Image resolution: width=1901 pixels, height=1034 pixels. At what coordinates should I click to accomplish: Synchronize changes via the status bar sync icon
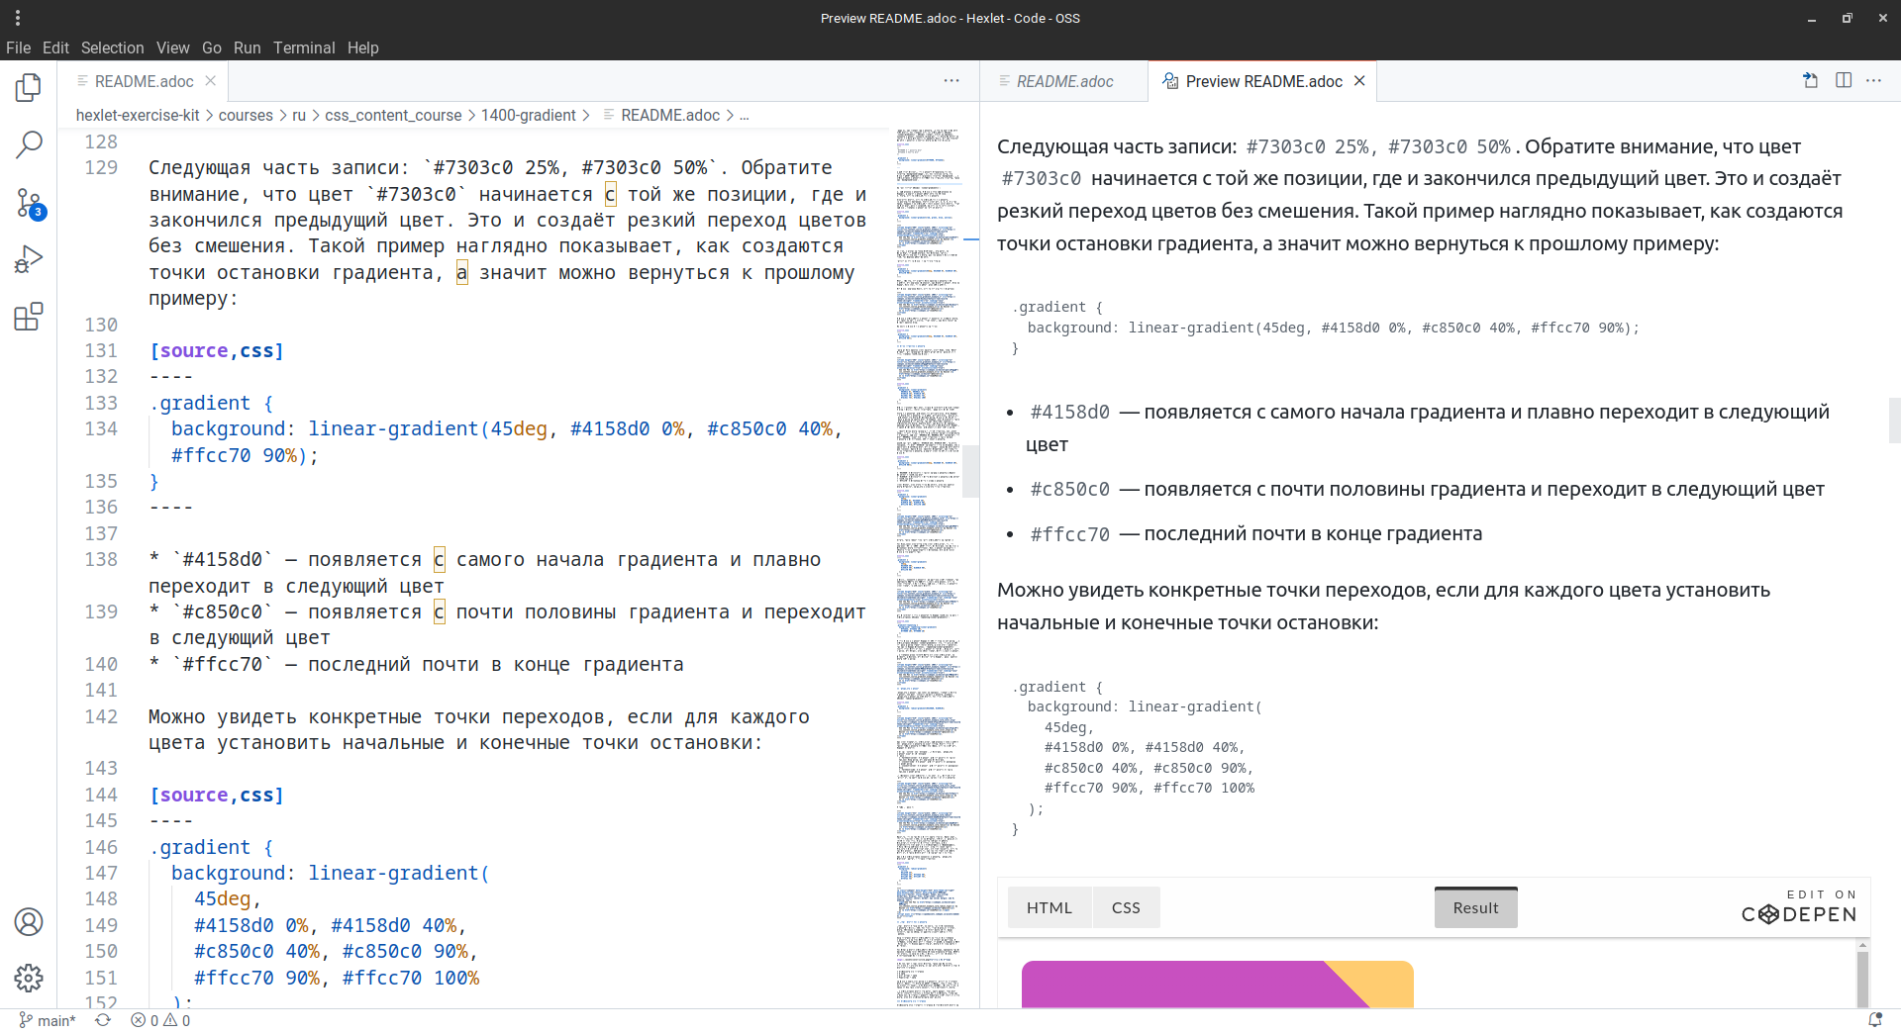click(103, 1020)
